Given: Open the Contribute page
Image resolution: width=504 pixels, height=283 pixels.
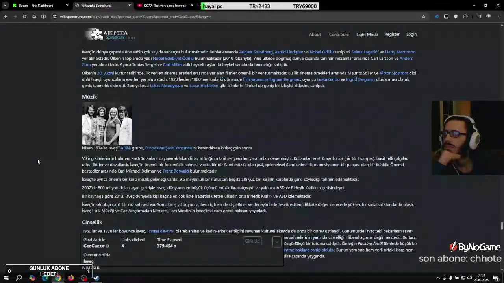Looking at the screenshot, I should point(339,34).
